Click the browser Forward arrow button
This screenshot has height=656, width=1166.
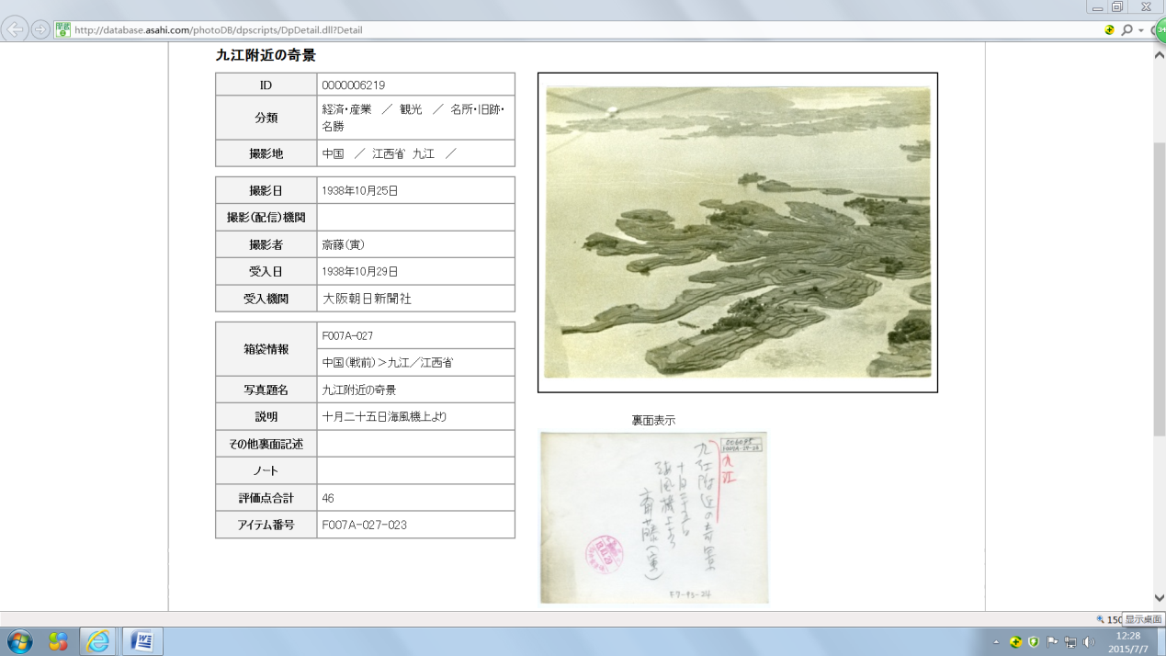[40, 29]
